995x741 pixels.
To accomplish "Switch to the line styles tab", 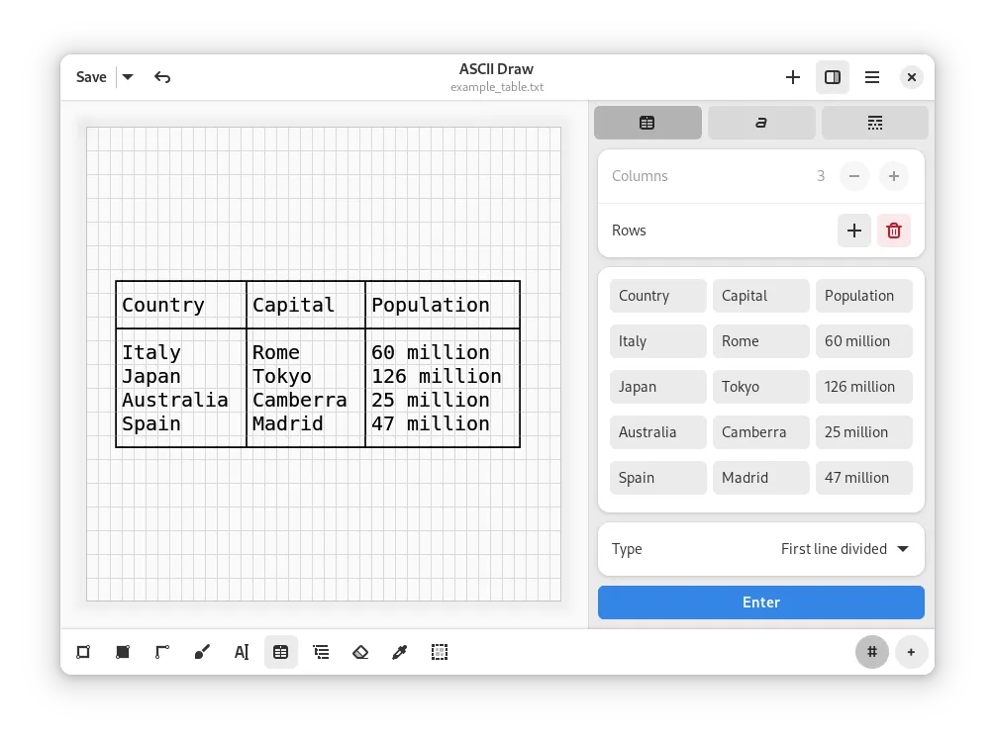I will [874, 123].
